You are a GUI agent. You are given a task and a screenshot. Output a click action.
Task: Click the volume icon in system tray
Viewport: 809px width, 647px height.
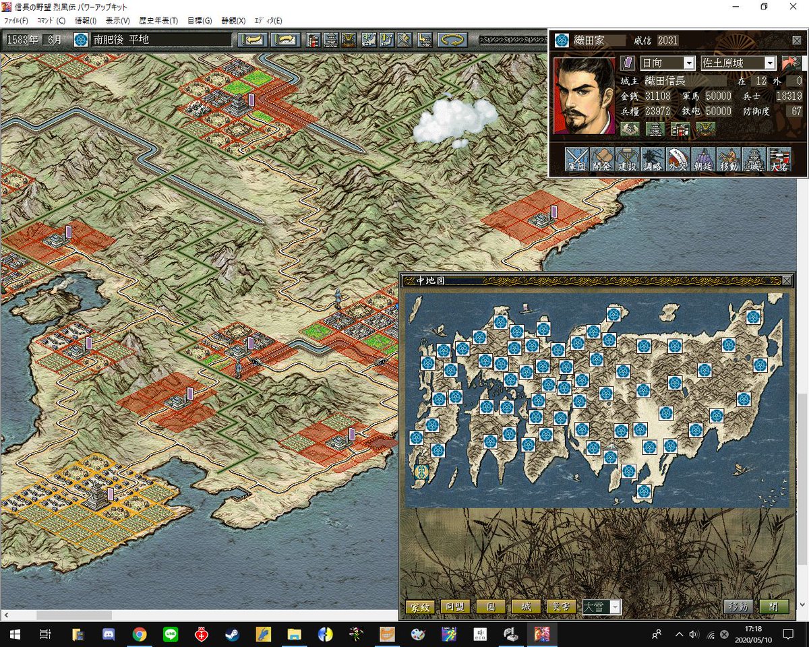pyautogui.click(x=694, y=634)
